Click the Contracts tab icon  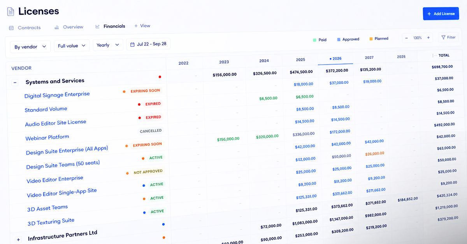[11, 28]
